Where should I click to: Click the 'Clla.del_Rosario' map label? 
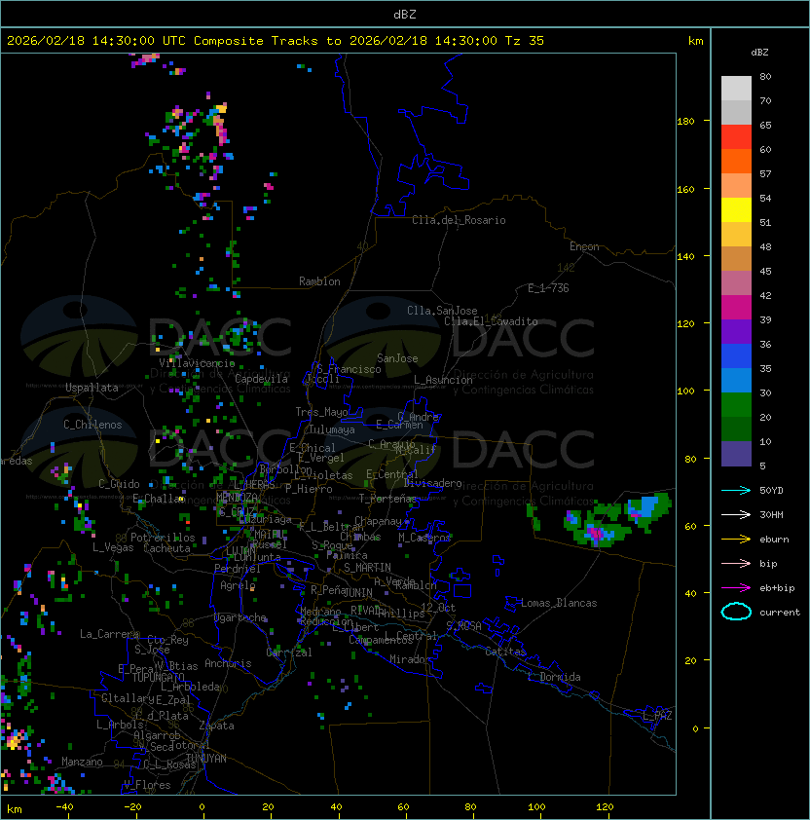point(459,220)
